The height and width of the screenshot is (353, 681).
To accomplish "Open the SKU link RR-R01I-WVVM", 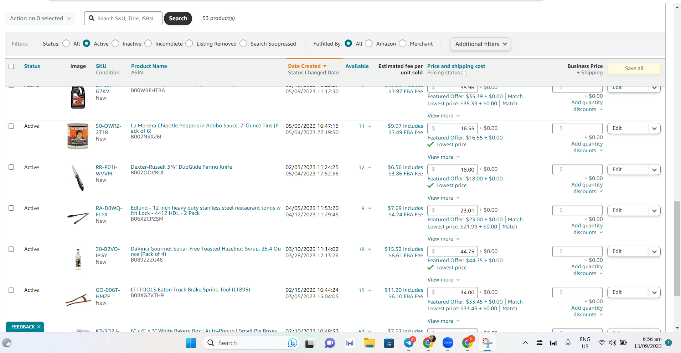I will 107,170.
